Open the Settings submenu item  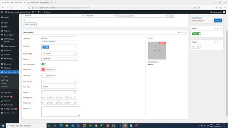click(4, 84)
